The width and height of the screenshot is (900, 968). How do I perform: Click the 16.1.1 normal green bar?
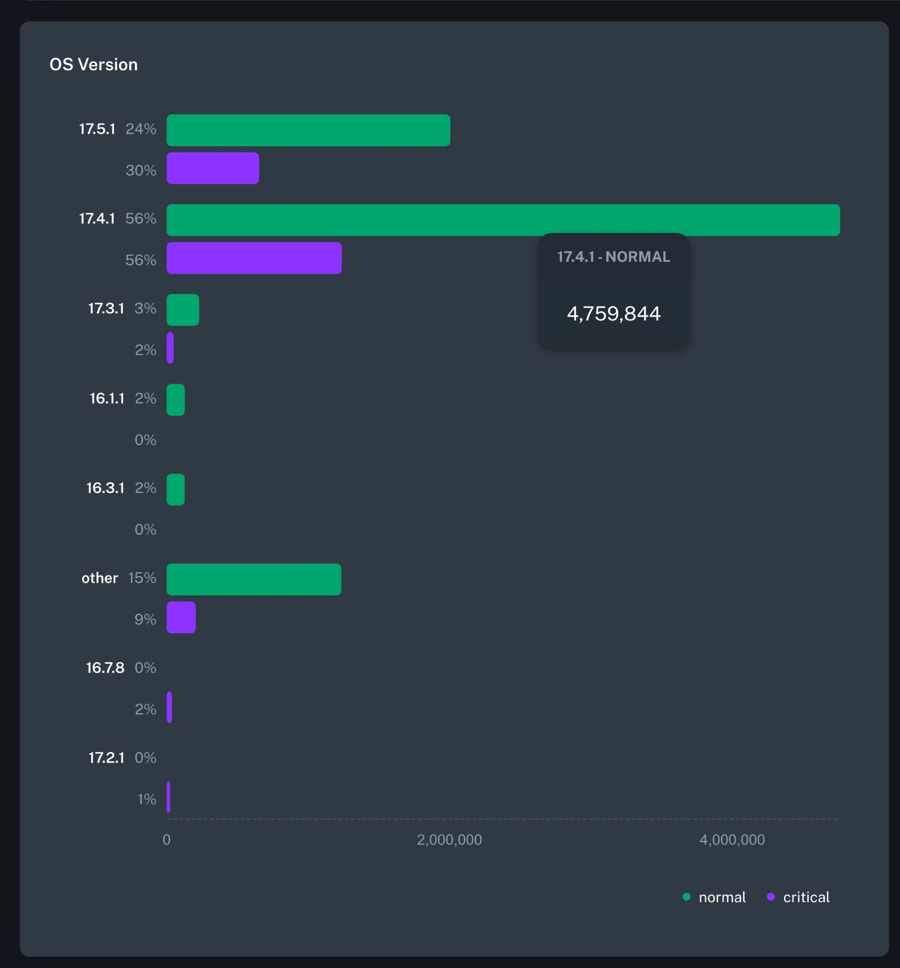point(175,400)
